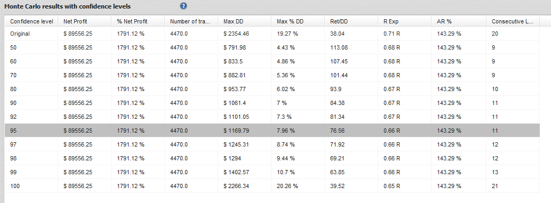The width and height of the screenshot is (551, 203).
Task: Select the Number of trades column header
Action: [x=191, y=21]
